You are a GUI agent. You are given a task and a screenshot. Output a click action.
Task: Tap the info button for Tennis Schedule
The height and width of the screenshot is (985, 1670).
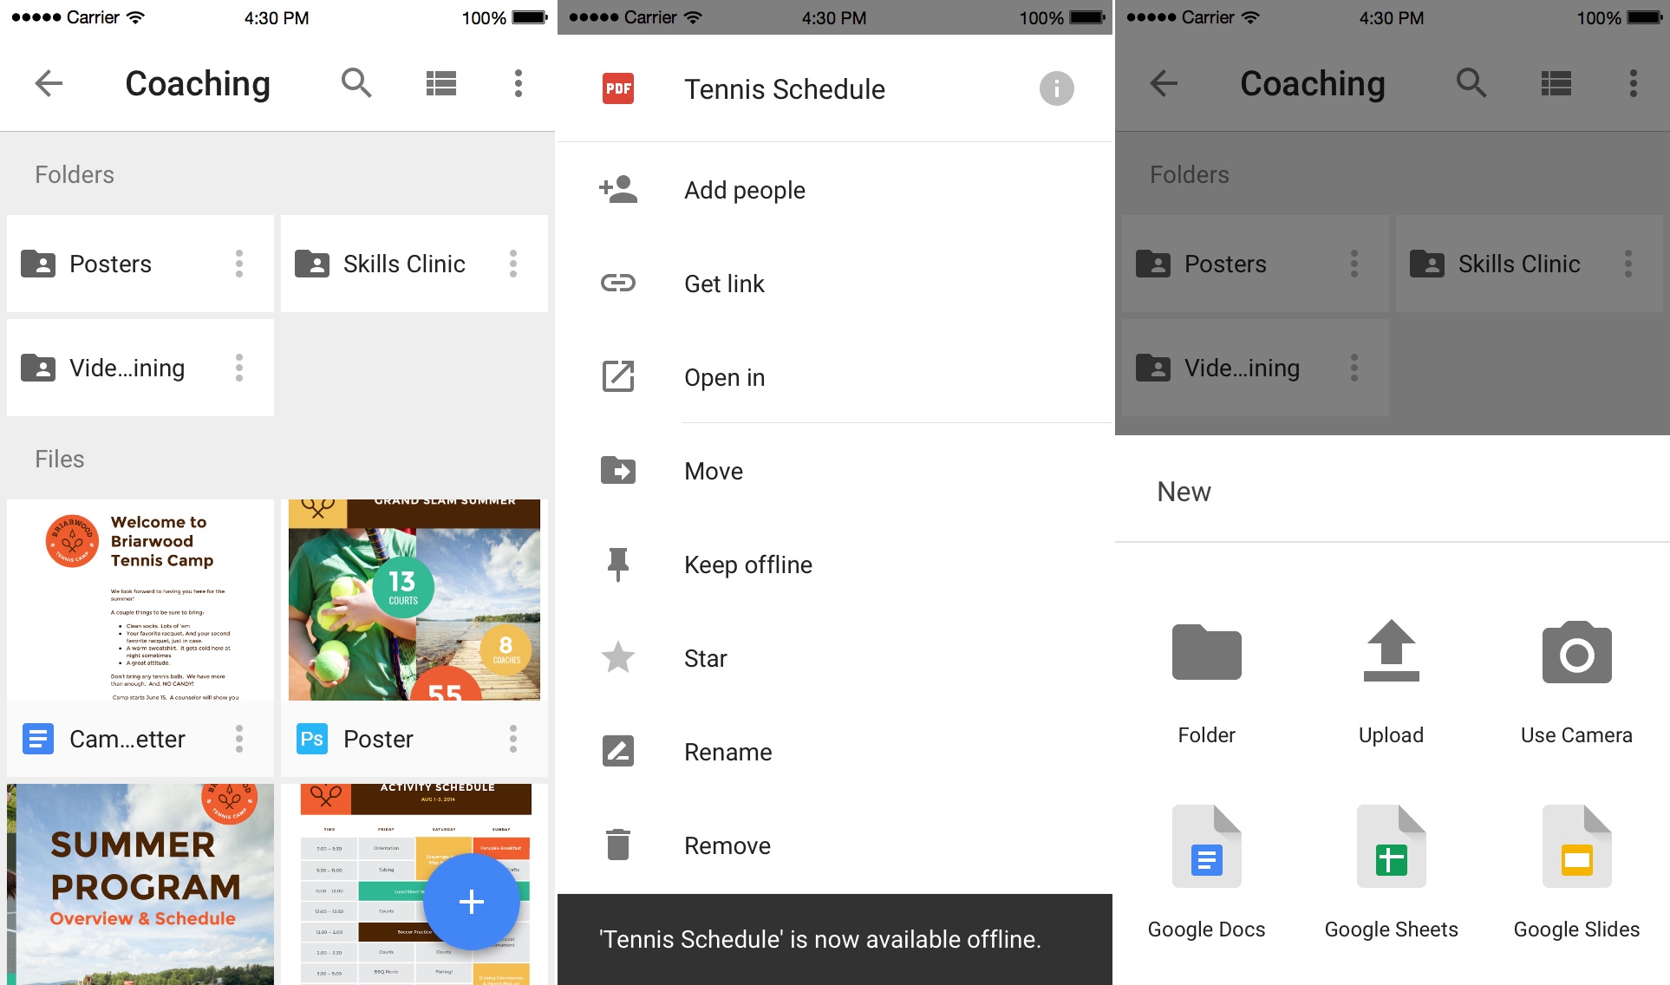(1056, 87)
